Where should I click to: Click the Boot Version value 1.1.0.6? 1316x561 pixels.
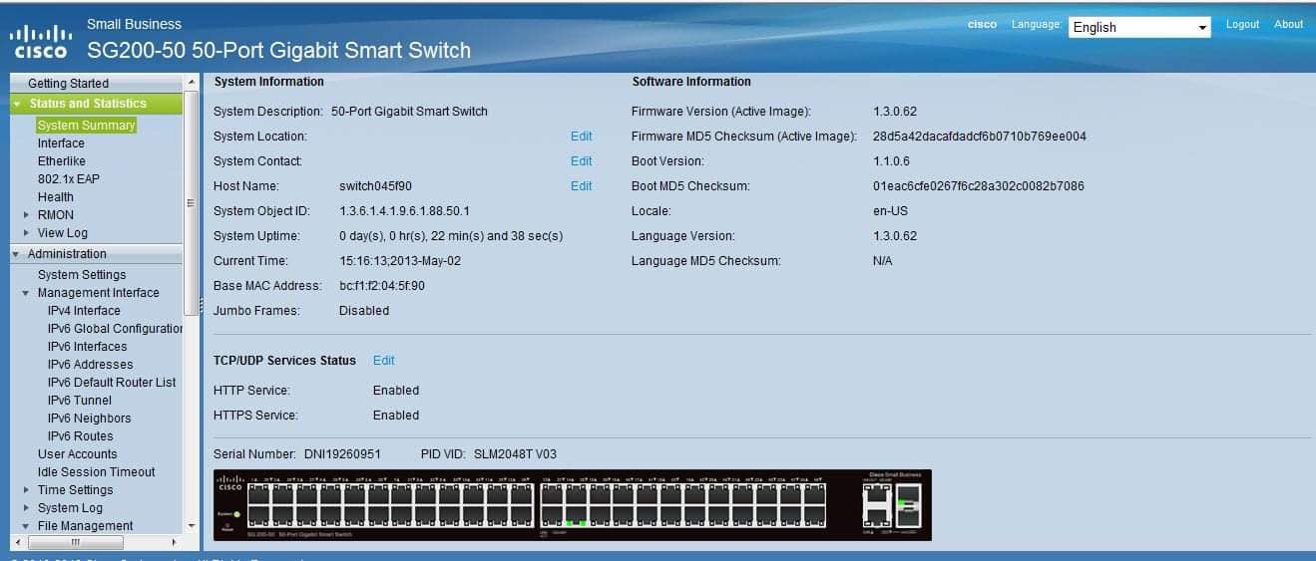[x=891, y=161]
